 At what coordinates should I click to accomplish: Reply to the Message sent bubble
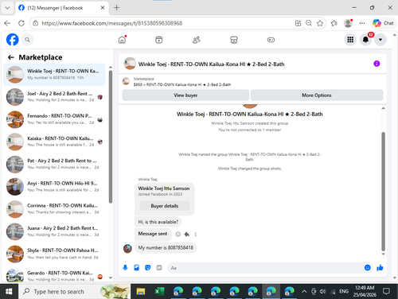187,234
